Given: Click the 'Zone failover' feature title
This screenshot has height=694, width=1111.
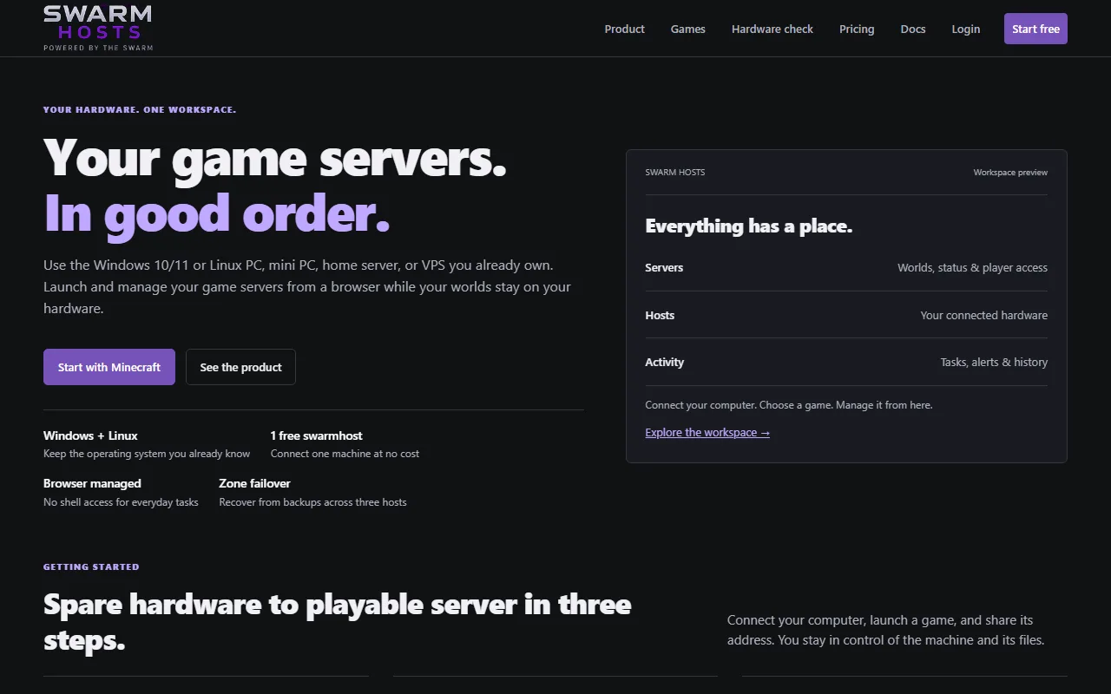Looking at the screenshot, I should tap(254, 483).
